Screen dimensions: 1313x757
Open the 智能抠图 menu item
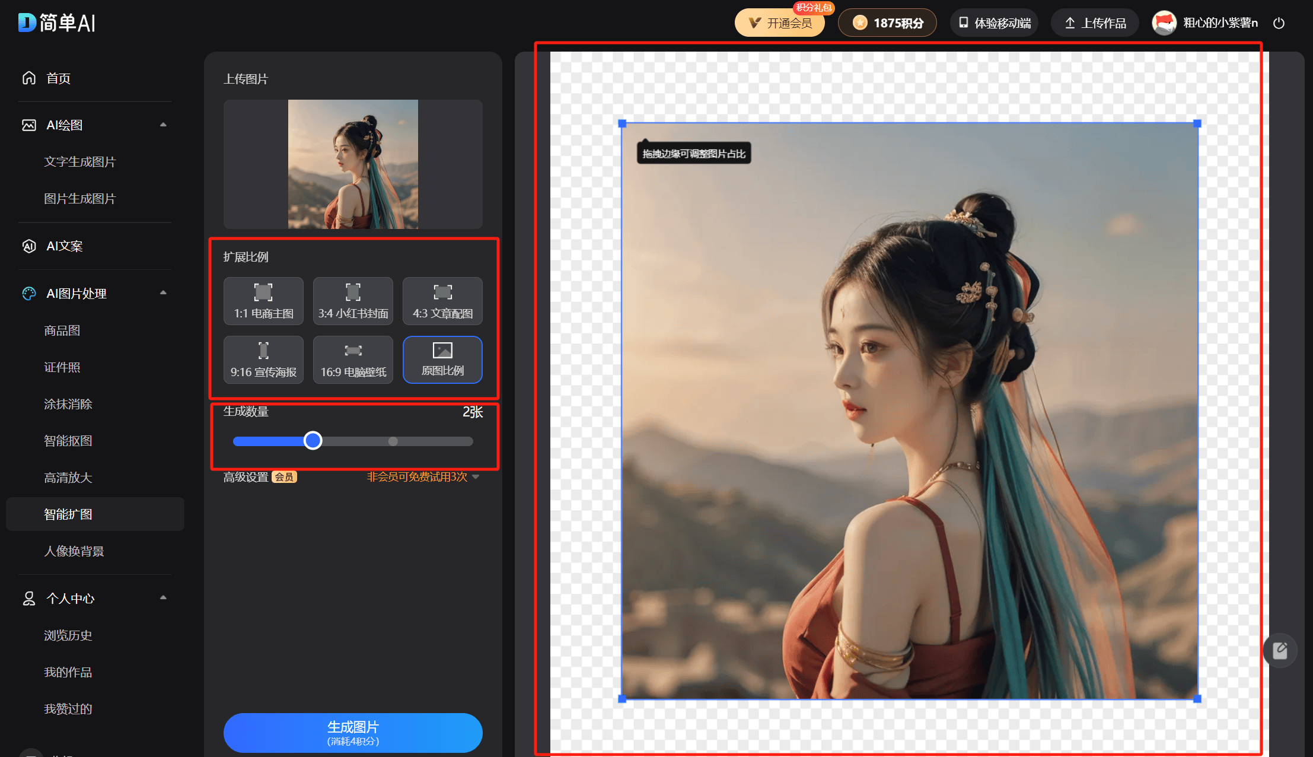click(68, 441)
